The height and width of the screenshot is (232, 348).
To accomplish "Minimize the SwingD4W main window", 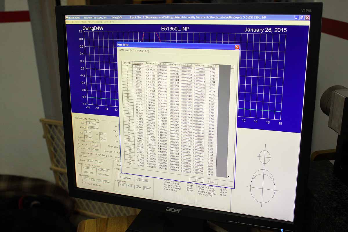I will click(296, 18).
